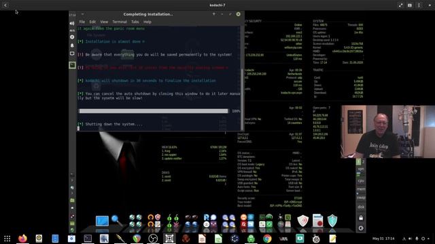This screenshot has width=435, height=244.
Task: Open the Tabs menu in terminal
Action: click(x=135, y=22)
